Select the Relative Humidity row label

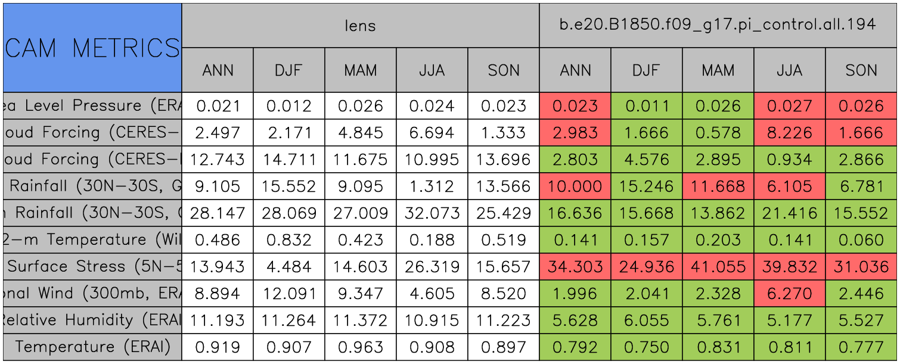[x=92, y=321]
